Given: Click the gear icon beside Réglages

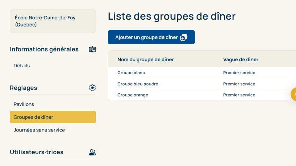Looking at the screenshot, I should coord(92,88).
